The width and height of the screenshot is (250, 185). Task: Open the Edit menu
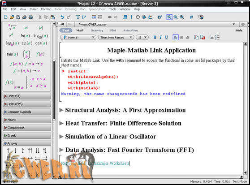pos(13,9)
